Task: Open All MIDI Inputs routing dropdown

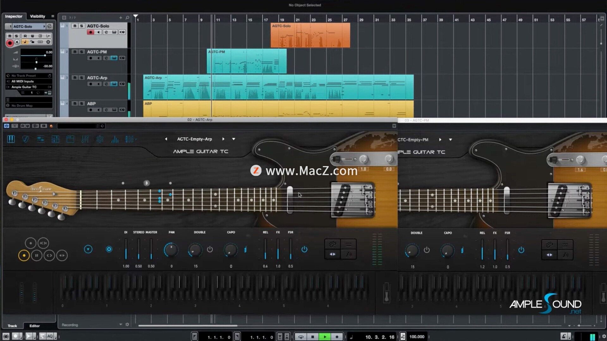Action: (28, 81)
